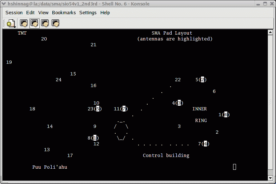Image resolution: width=276 pixels, height=184 pixels.
Task: Click pad '4(3)' entry
Action: (x=178, y=103)
